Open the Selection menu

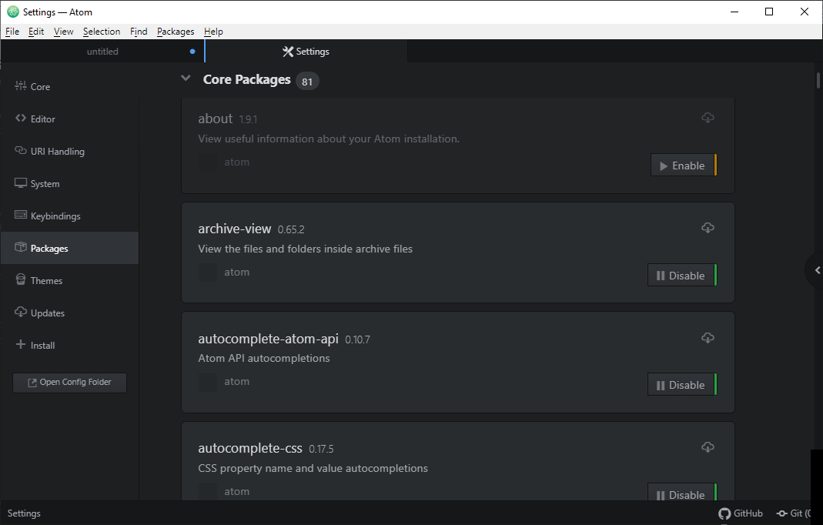(102, 32)
